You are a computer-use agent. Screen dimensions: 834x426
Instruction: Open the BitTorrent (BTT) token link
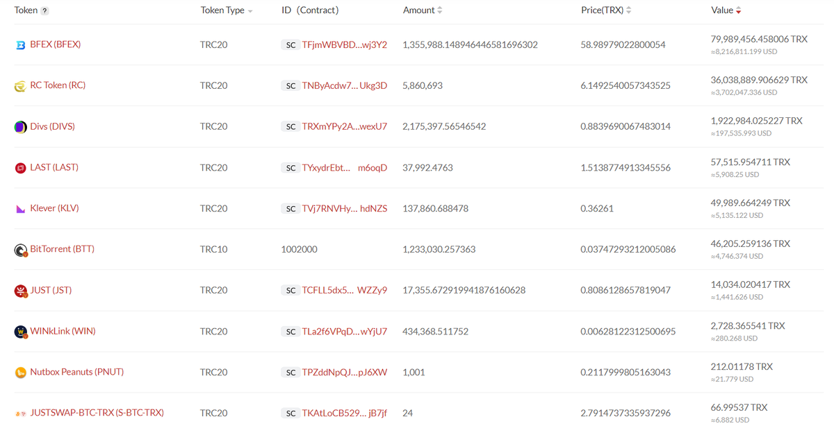coord(62,249)
